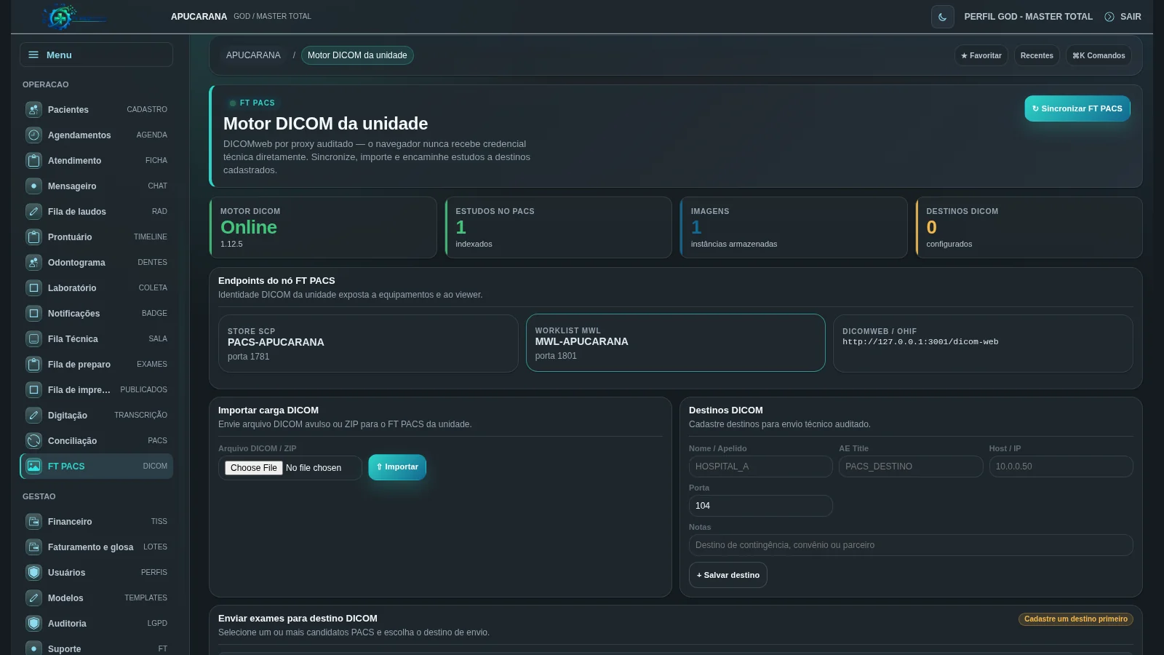Click the Pacientes sidebar icon
Viewport: 1164px width, 655px height.
coord(33,109)
